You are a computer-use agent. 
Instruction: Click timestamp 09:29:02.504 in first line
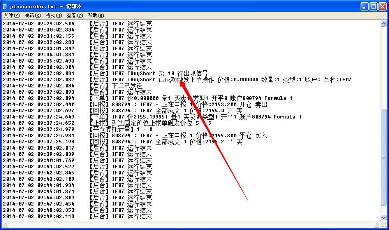(x=56, y=24)
